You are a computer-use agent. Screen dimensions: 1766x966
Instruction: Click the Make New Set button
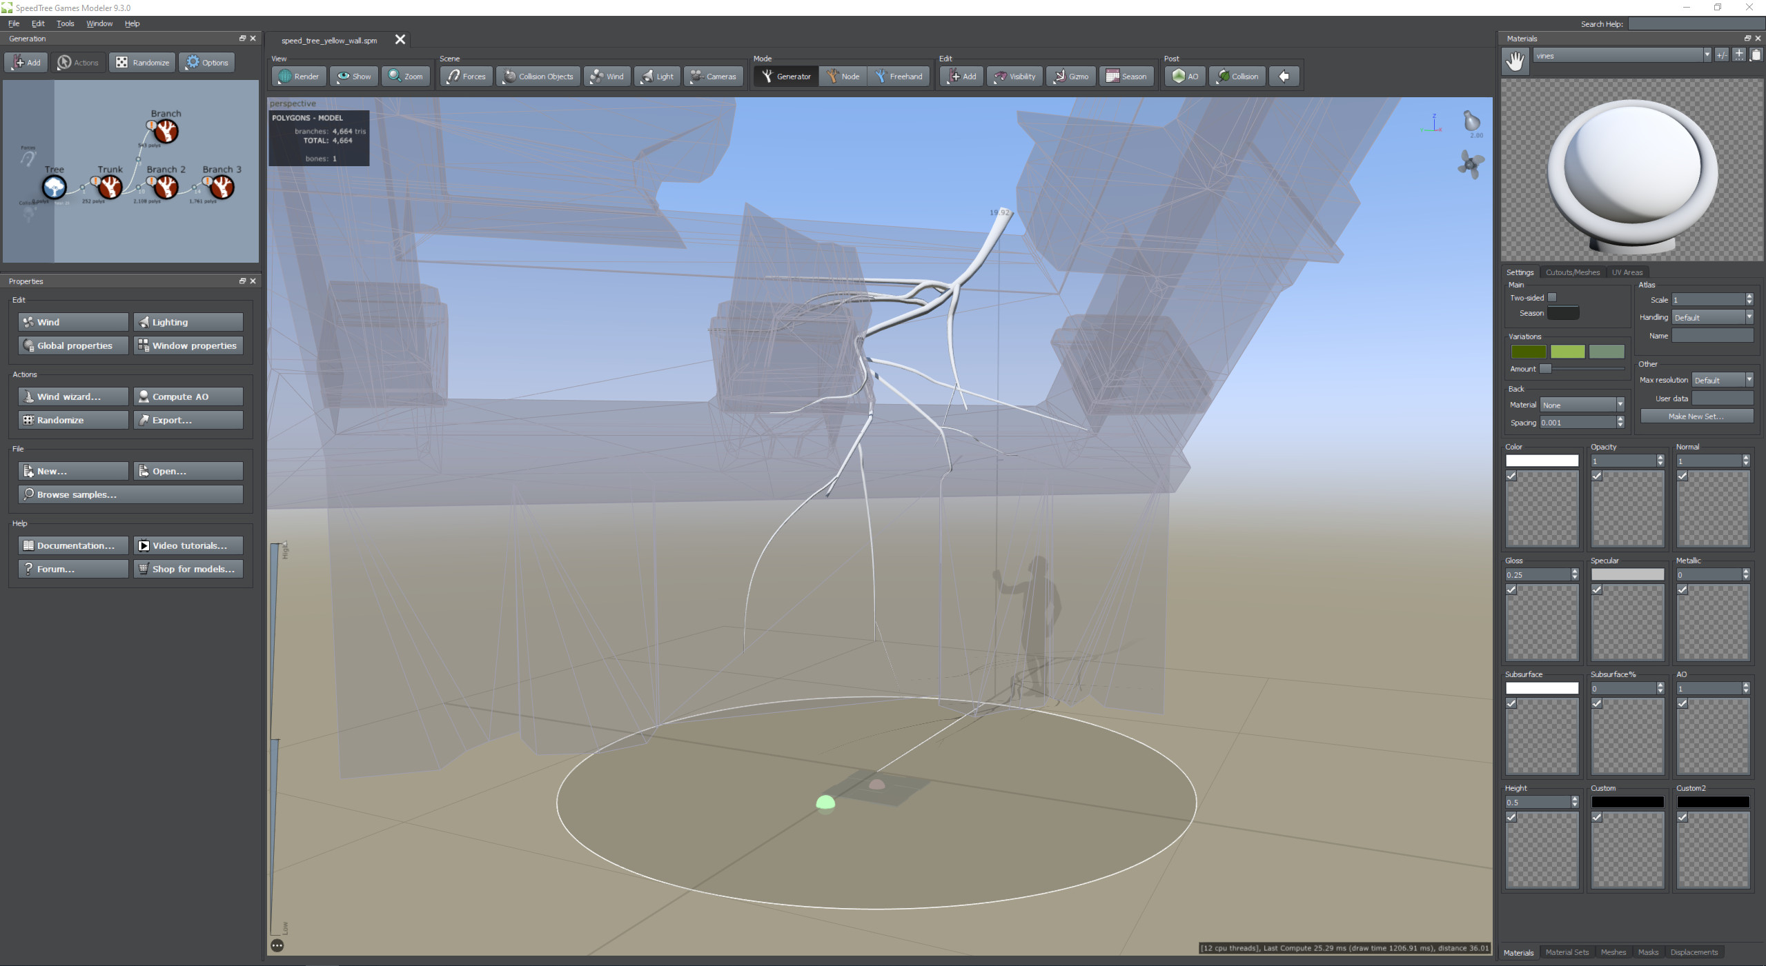point(1696,416)
